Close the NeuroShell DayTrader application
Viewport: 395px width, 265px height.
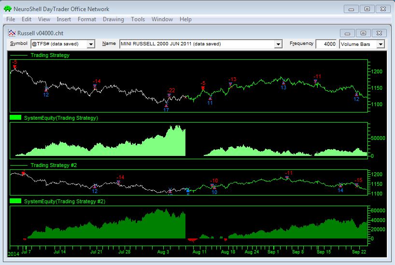383,9
